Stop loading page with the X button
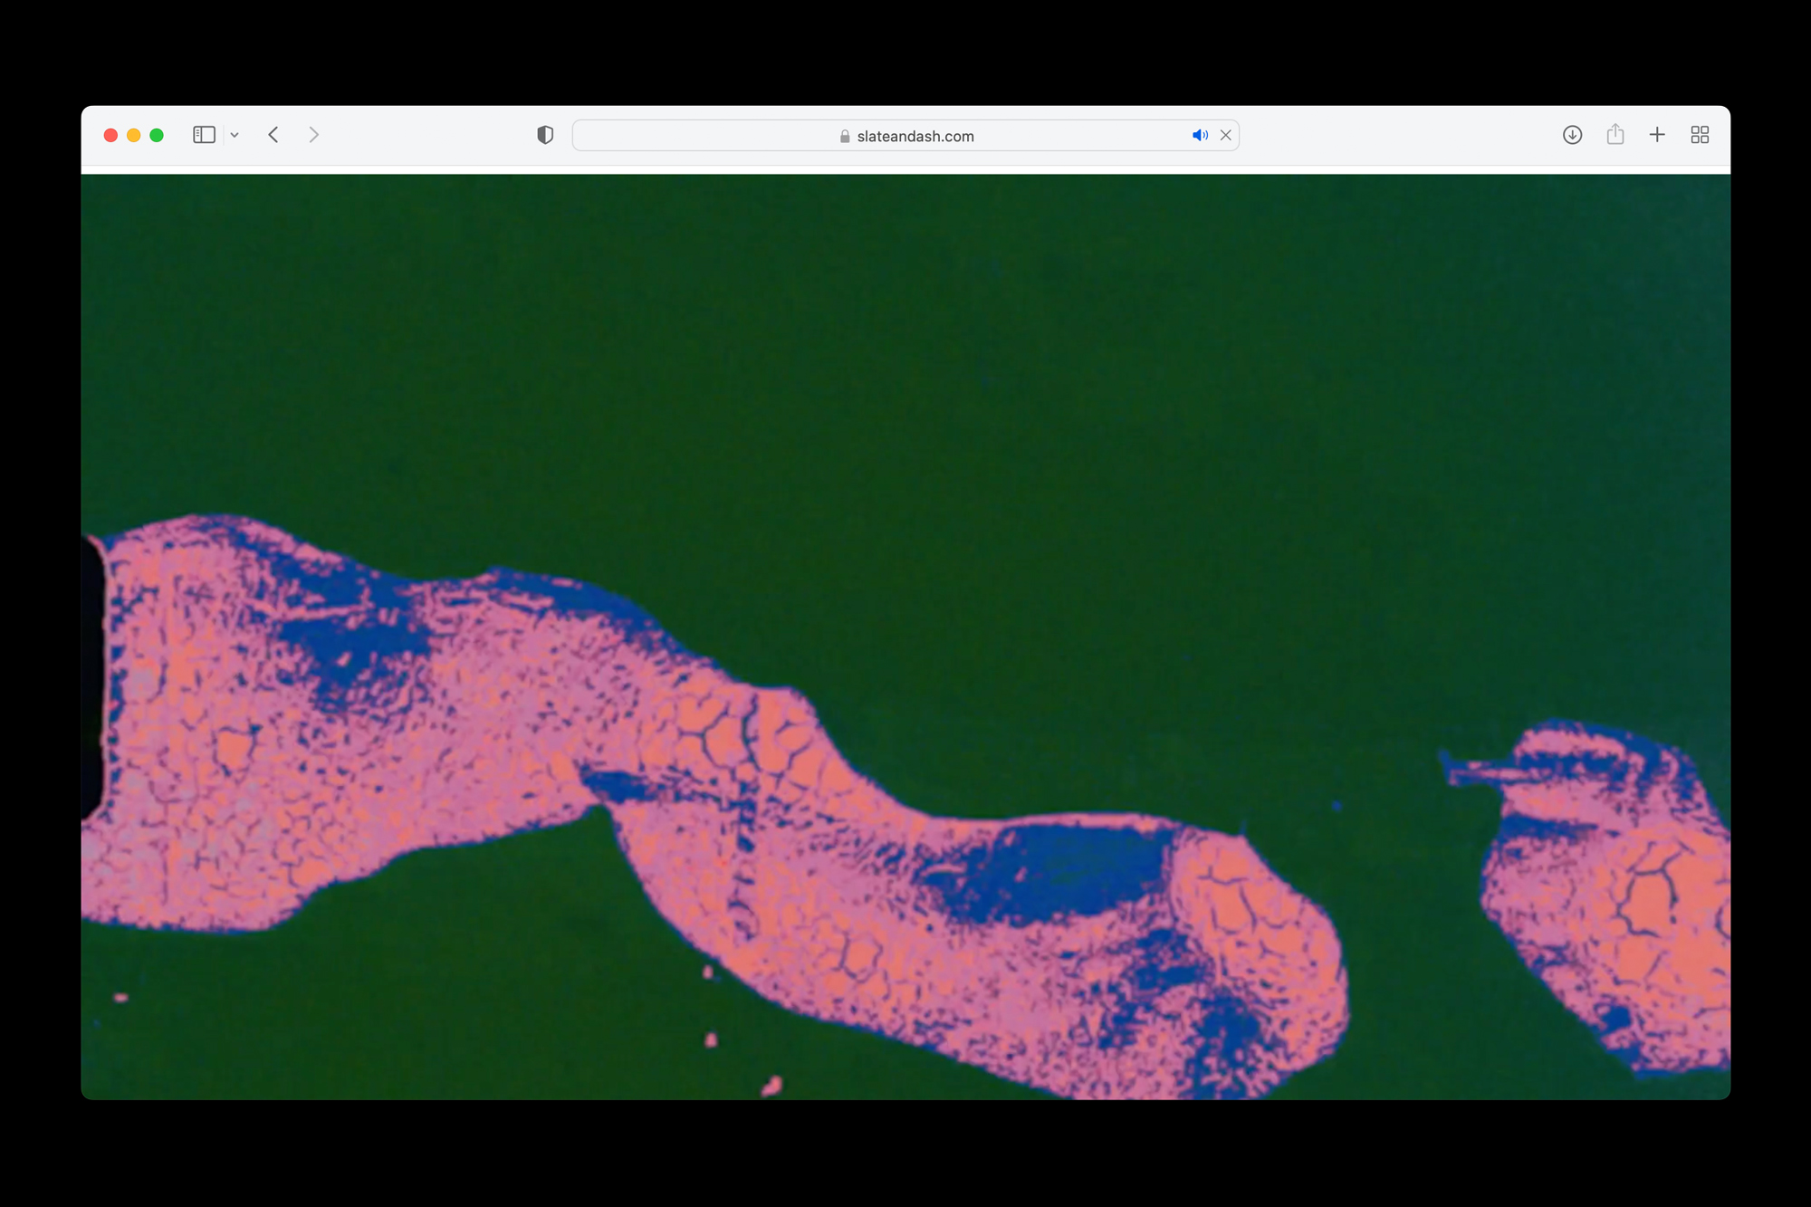This screenshot has height=1207, width=1811. 1225,135
